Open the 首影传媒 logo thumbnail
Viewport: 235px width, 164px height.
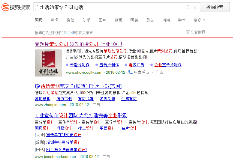click(x=49, y=63)
